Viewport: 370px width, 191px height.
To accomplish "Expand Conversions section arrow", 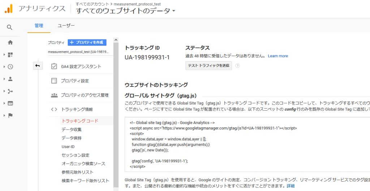I will pyautogui.click(x=4, y=115).
